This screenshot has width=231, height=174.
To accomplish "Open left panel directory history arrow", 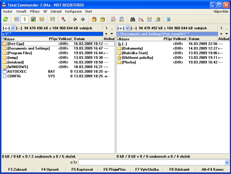I will (112, 34).
